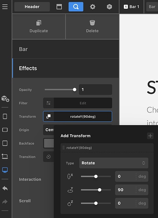Open the Origin dropdown
Viewport: 158px width, 218px height.
tap(49, 130)
